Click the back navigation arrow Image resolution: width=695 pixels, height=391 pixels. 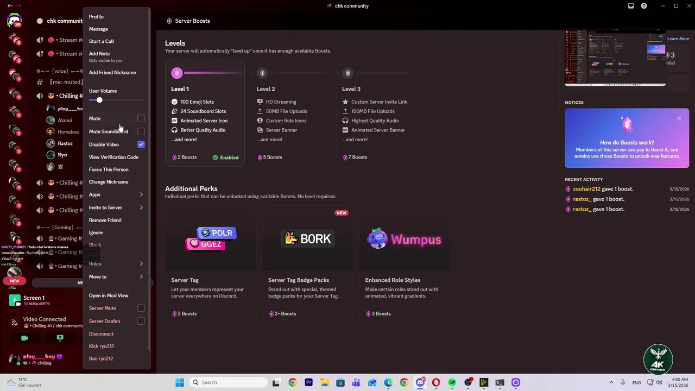point(10,6)
